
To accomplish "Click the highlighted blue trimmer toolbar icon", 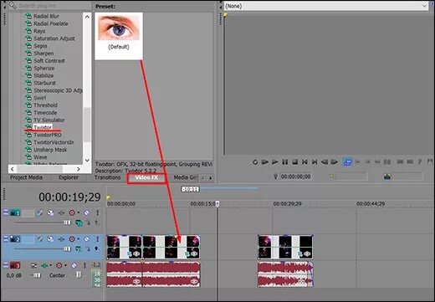I will click(x=347, y=162).
